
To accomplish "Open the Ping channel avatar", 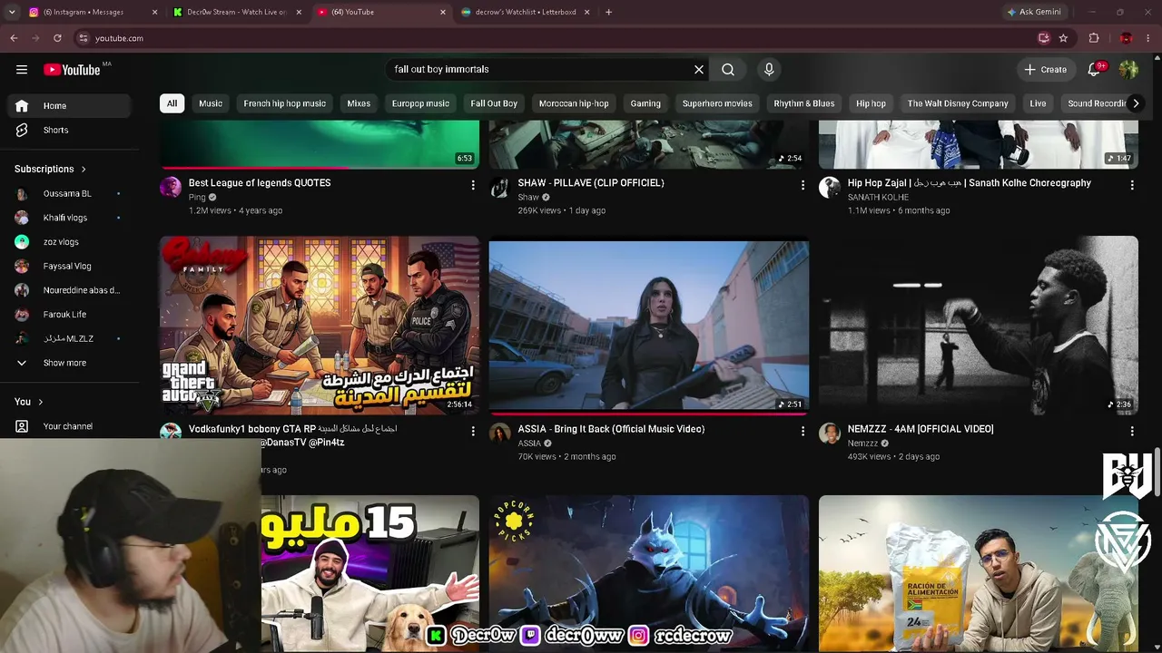I will (171, 188).
